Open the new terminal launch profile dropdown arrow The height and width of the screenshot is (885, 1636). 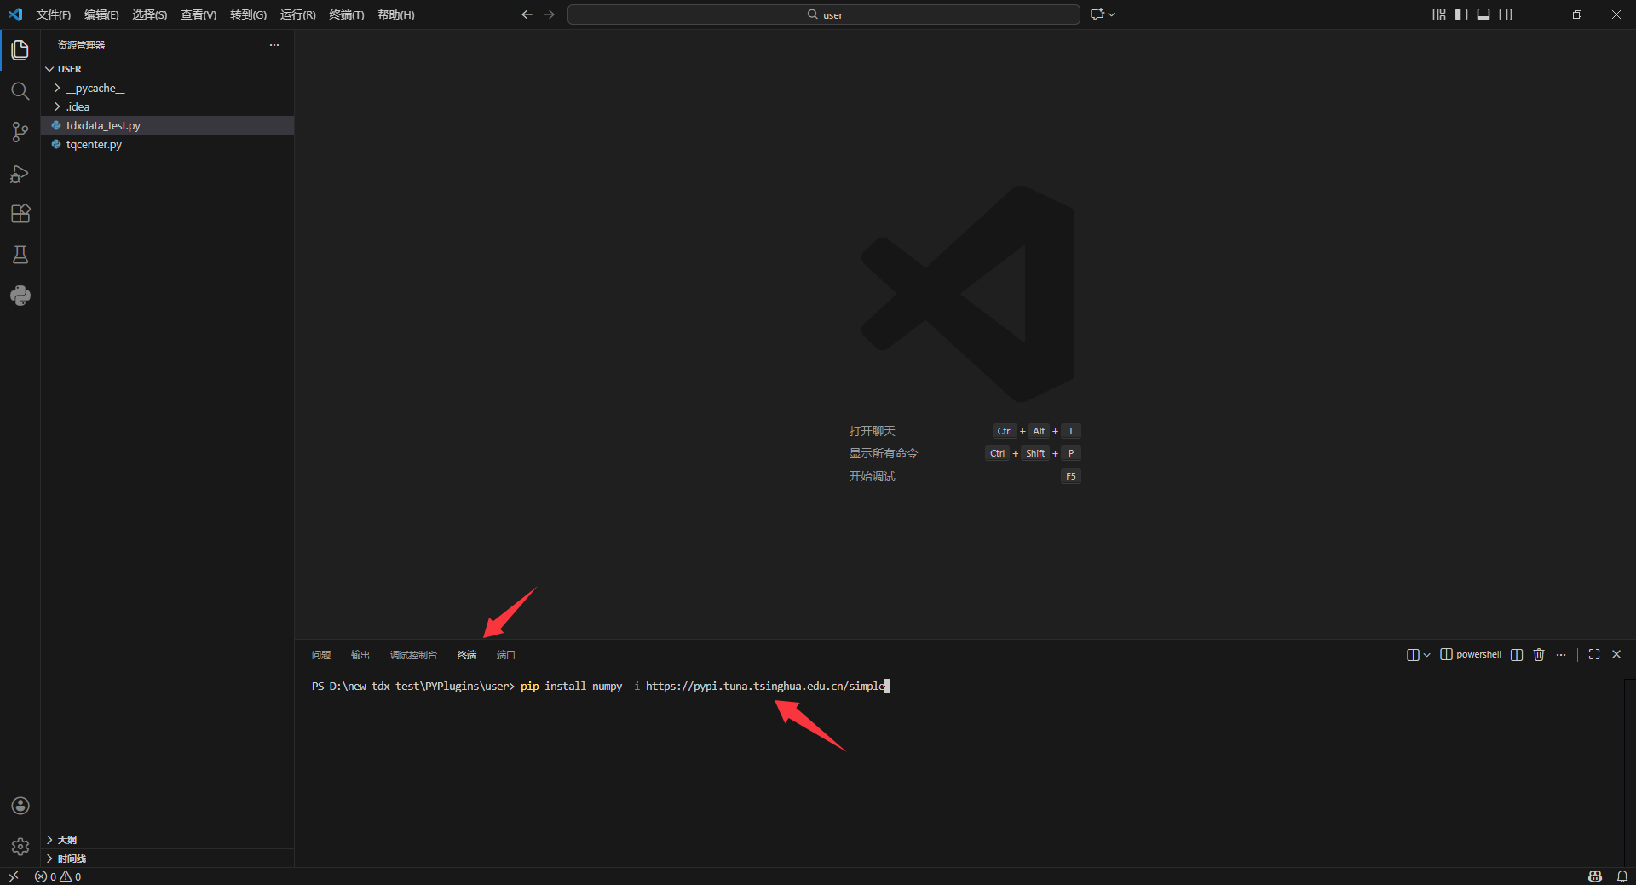pos(1427,655)
